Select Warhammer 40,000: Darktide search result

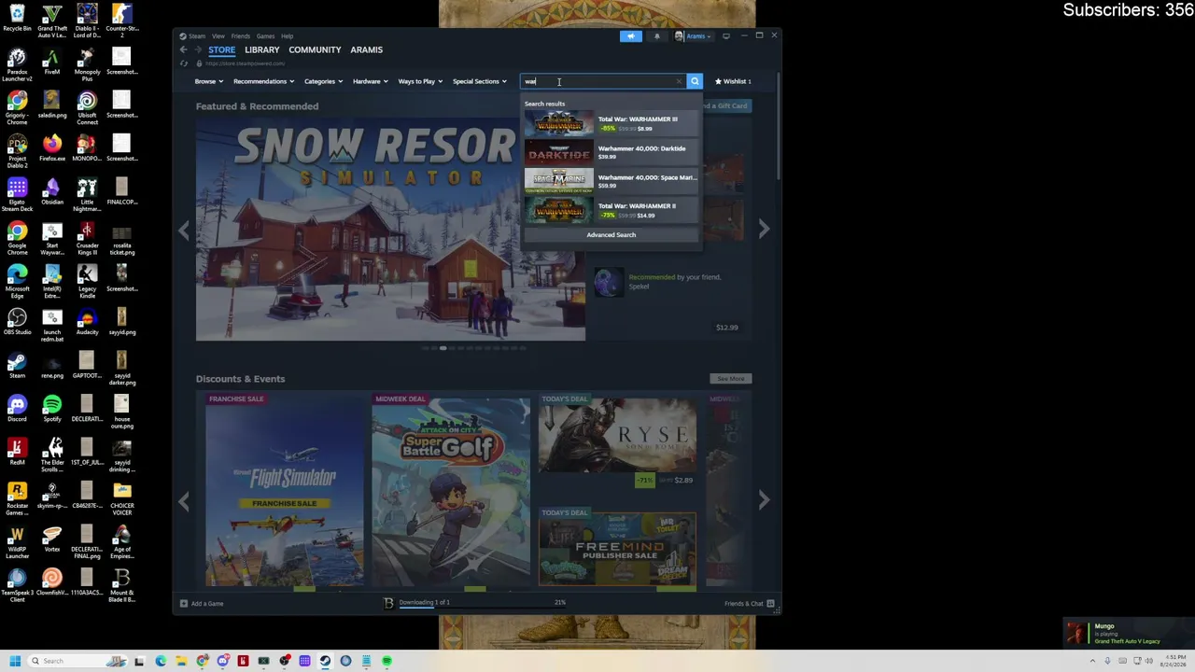point(611,152)
